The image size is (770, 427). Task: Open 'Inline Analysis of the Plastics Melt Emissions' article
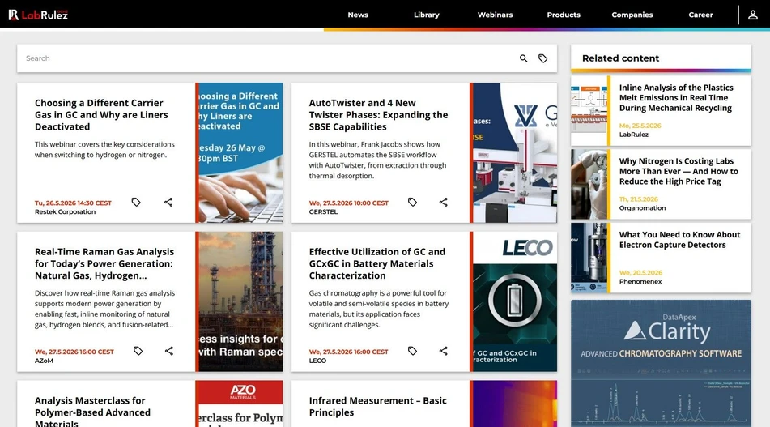[676, 98]
